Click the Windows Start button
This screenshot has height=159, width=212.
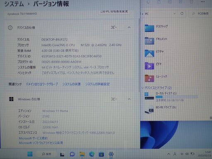[30, 154]
